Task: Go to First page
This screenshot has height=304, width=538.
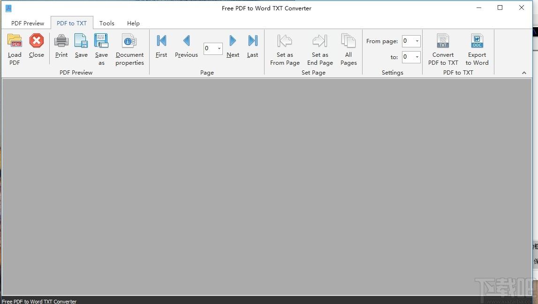Action: point(161,46)
